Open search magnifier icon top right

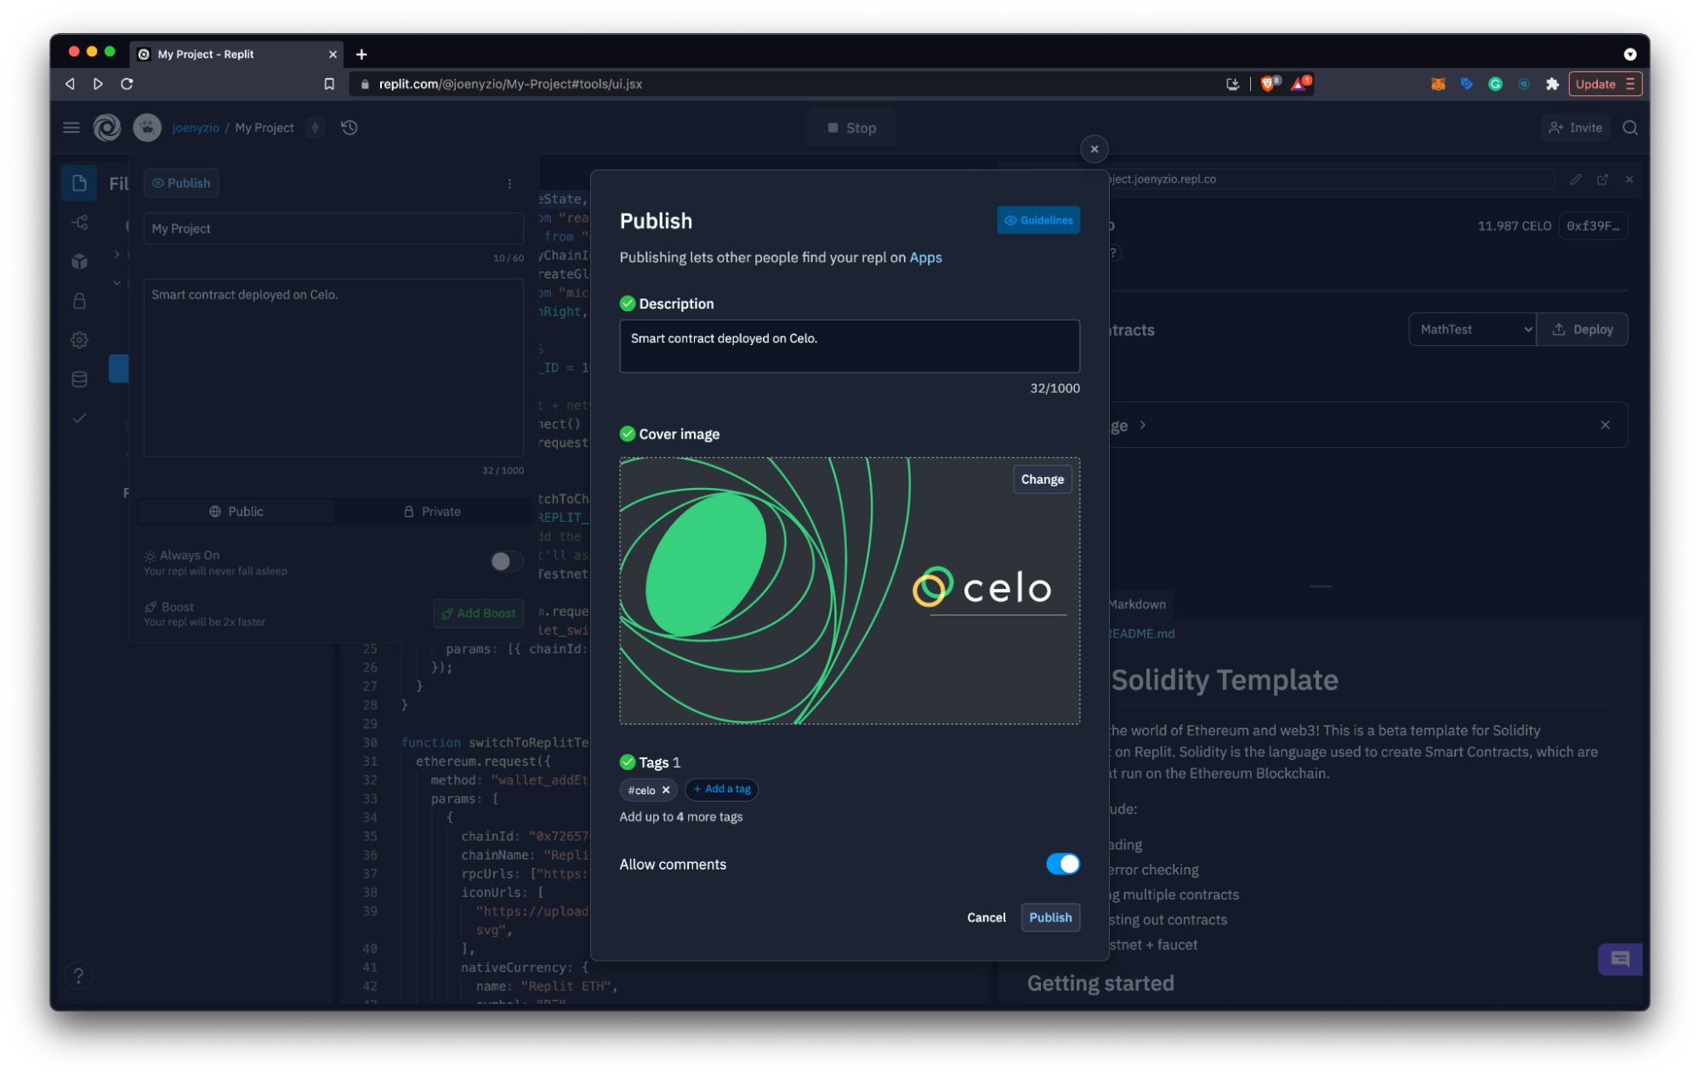pyautogui.click(x=1629, y=128)
